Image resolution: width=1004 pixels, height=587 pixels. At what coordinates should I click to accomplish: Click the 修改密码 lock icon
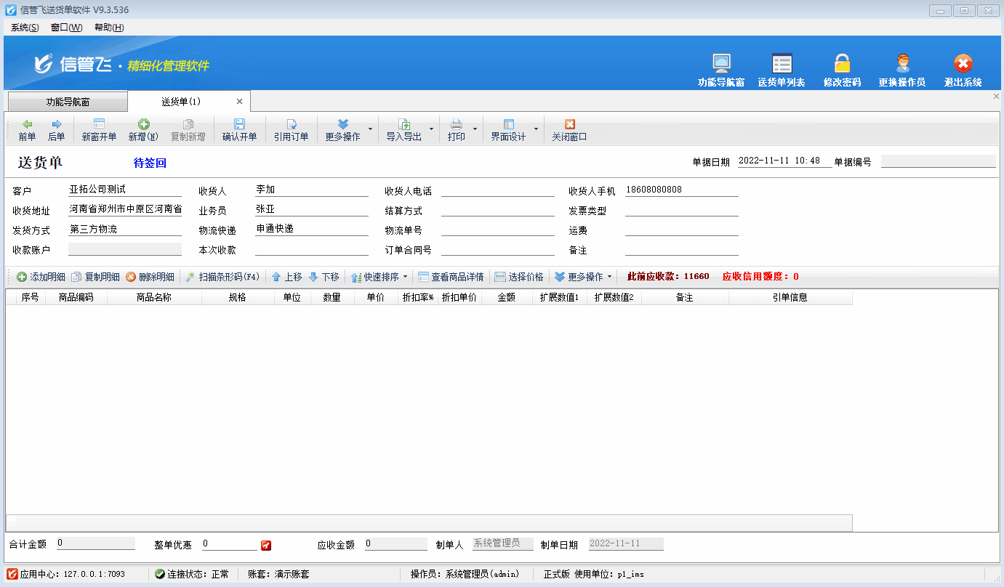tap(842, 64)
